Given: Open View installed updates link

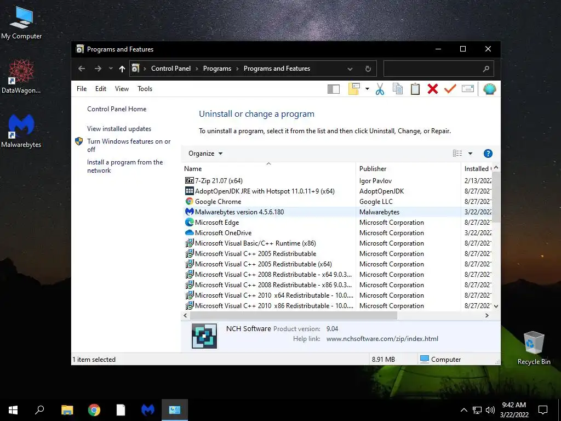Looking at the screenshot, I should pyautogui.click(x=119, y=128).
